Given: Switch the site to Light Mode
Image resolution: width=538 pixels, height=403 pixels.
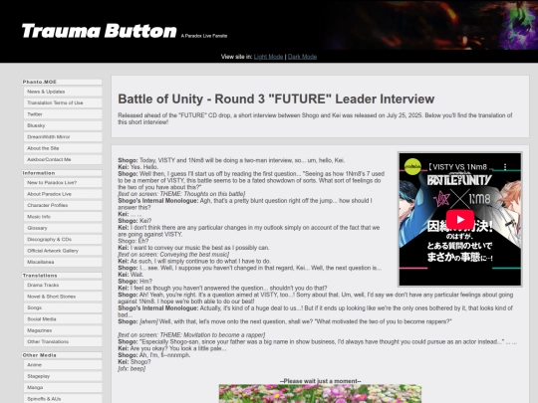Looking at the screenshot, I should coord(268,57).
